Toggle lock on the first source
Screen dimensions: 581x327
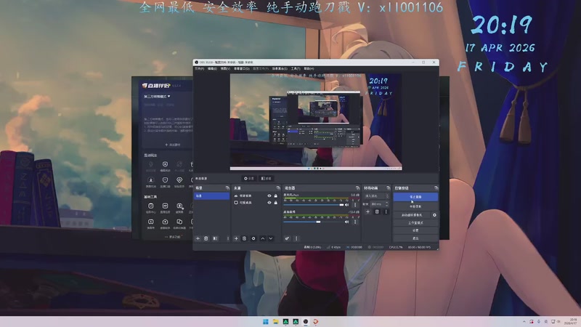tap(276, 195)
